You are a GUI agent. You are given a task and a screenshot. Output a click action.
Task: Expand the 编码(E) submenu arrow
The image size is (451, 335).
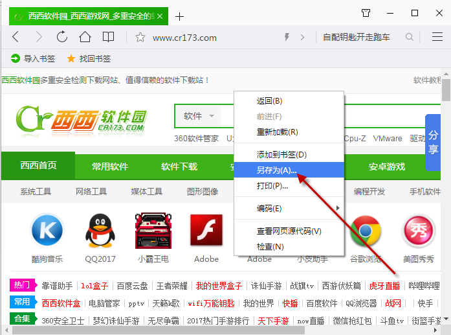[338, 208]
